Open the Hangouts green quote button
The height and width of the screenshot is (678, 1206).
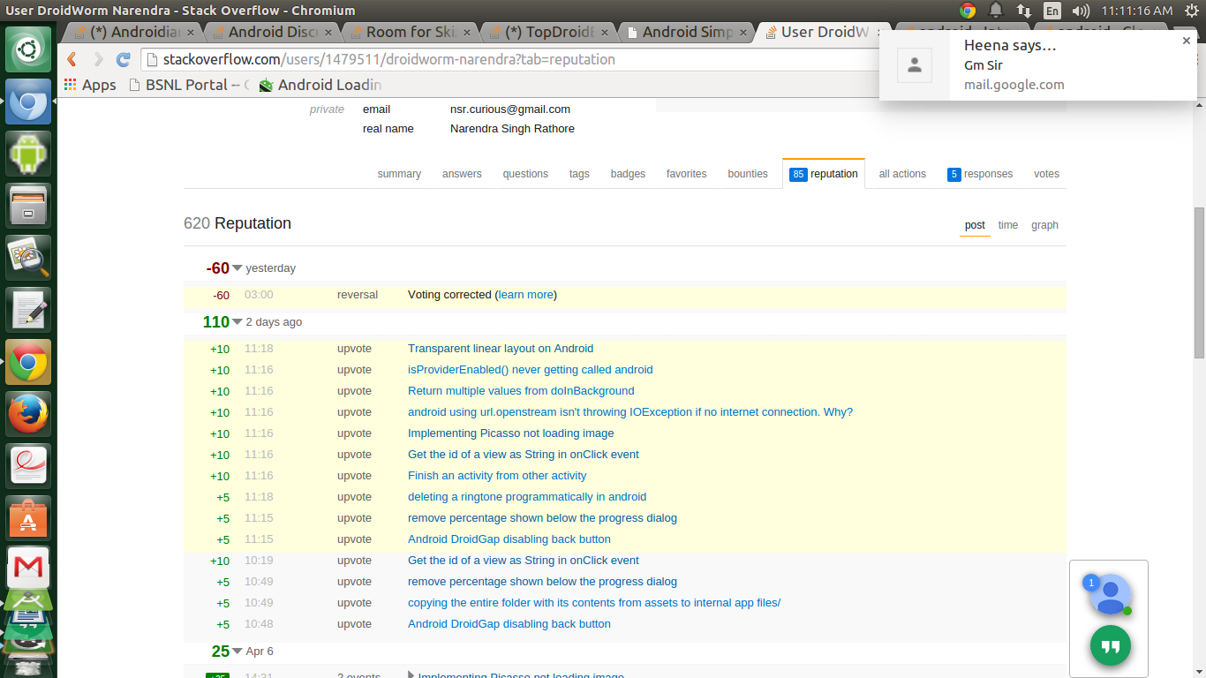[x=1111, y=646]
